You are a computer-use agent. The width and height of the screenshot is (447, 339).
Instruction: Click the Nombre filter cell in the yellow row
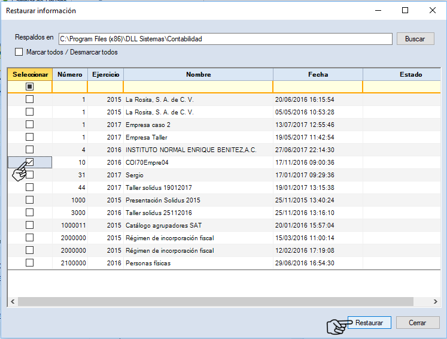coord(198,87)
